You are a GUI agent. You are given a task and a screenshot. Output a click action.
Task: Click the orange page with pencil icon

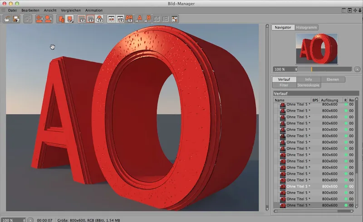tap(70, 19)
